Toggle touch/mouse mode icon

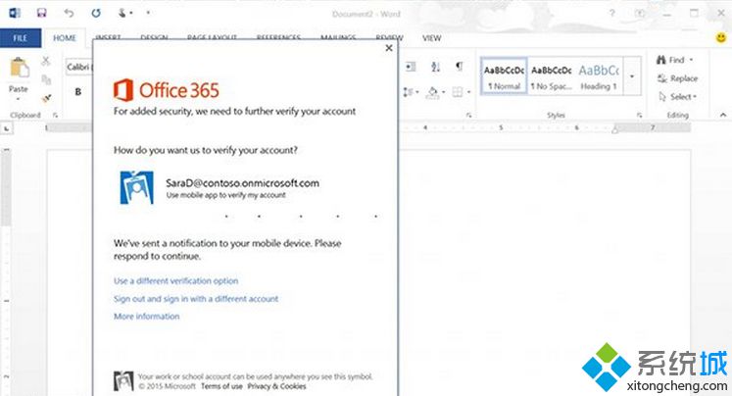point(122,13)
